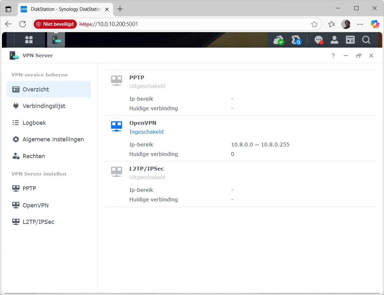Add this page to favorites star icon
384x295 pixels.
pos(314,24)
